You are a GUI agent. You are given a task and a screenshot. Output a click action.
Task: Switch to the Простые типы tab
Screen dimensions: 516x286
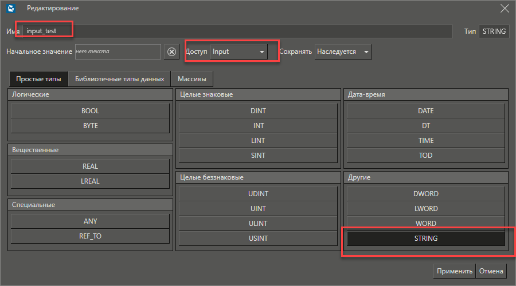(x=38, y=79)
